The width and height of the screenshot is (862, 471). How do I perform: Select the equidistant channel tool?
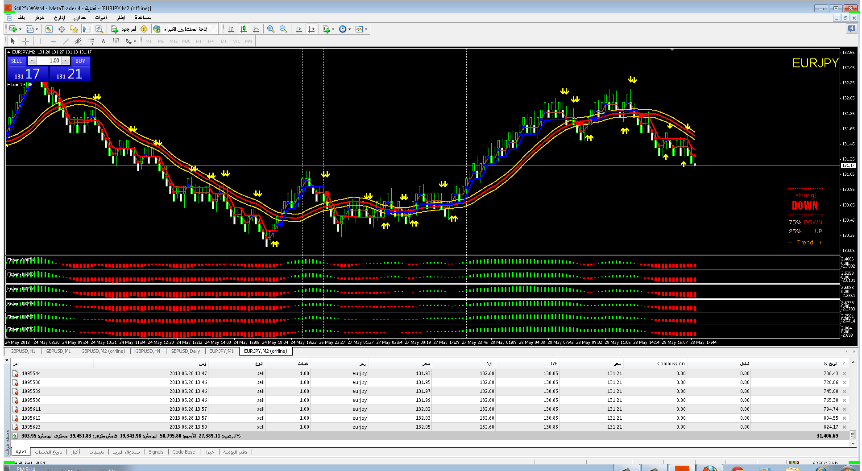click(78, 41)
